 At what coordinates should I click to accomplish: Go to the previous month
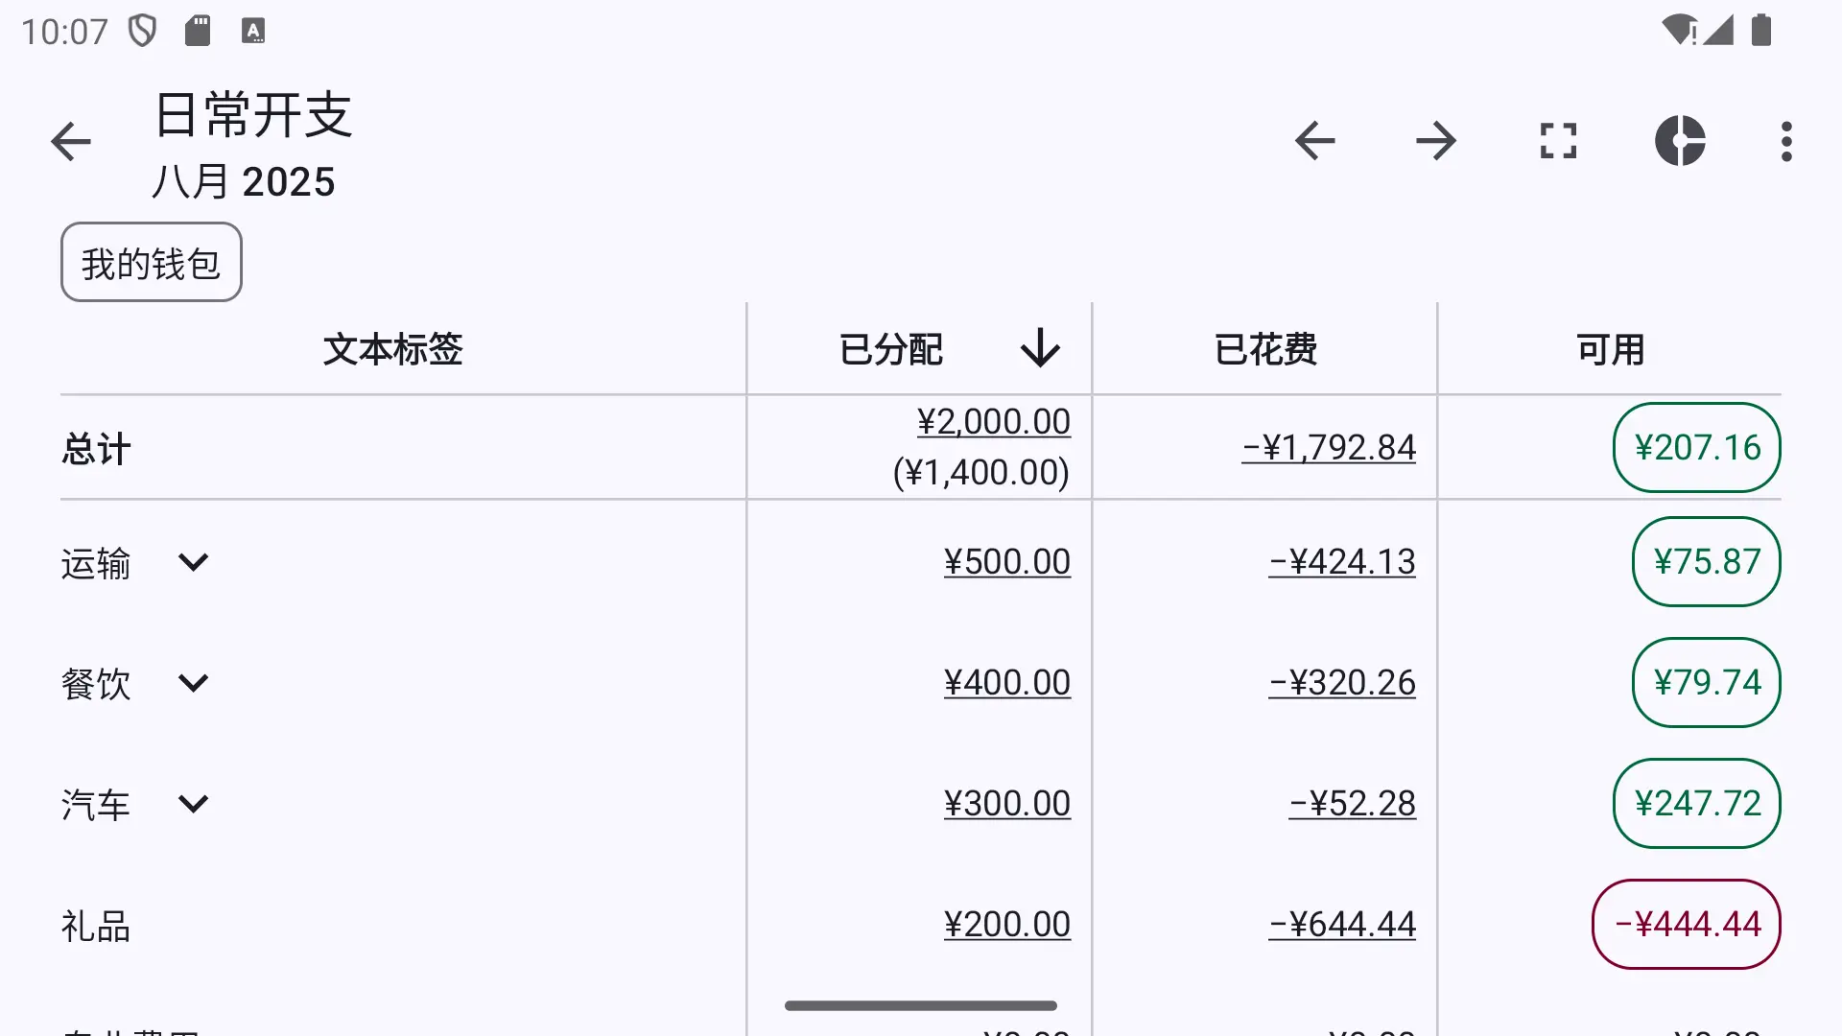point(1314,141)
